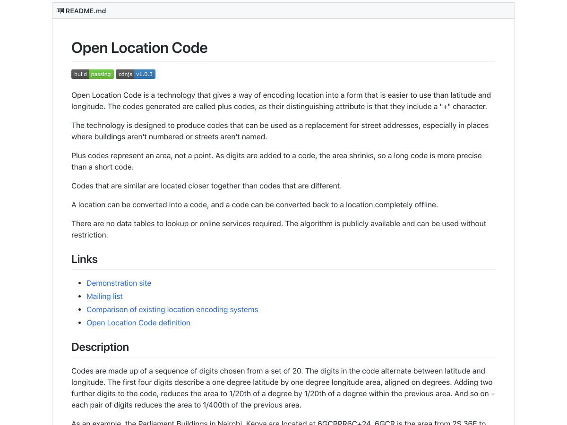Click the blue v1.0.3 version label
Image resolution: width=567 pixels, height=425 pixels.
(145, 74)
